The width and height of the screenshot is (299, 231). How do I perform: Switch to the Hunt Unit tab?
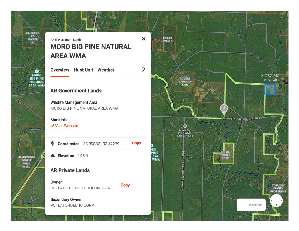(x=83, y=70)
